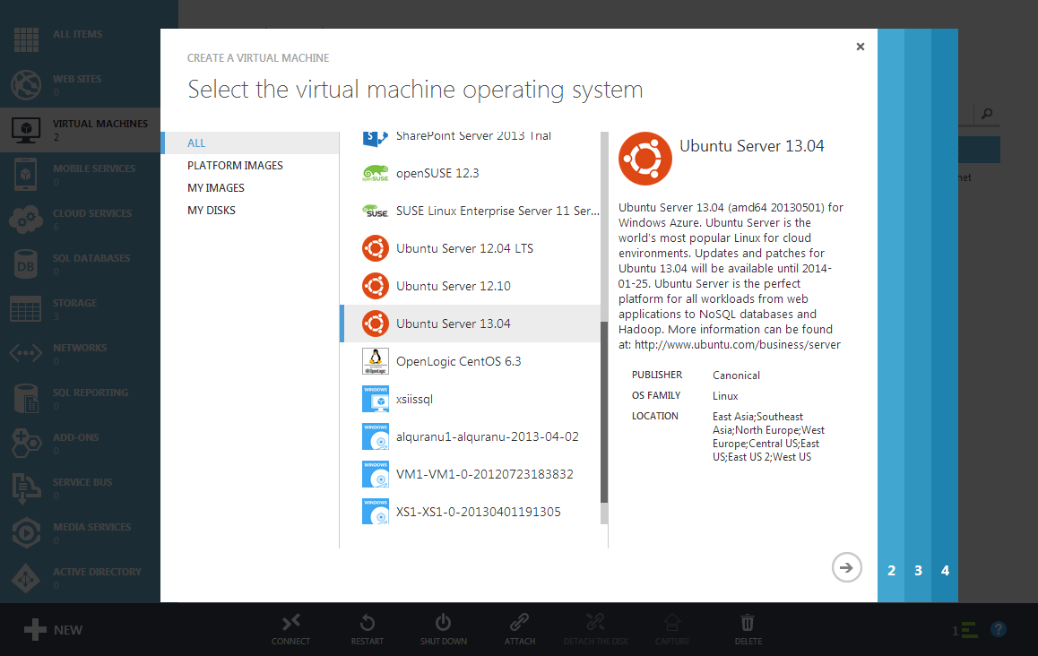Click the highlighted Ubuntu Server 13.04 entry
This screenshot has width=1038, height=656.
coord(454,324)
